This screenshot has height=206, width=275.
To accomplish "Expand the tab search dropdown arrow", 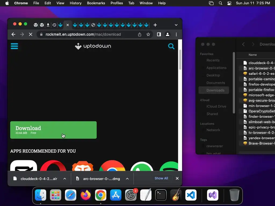I will (x=176, y=25).
